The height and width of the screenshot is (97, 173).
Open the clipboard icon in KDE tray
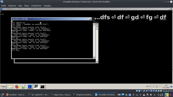click(148, 95)
